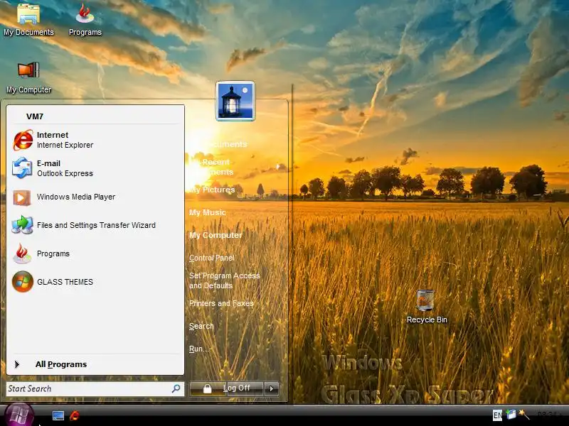Open the Run... dialog

pyautogui.click(x=199, y=349)
